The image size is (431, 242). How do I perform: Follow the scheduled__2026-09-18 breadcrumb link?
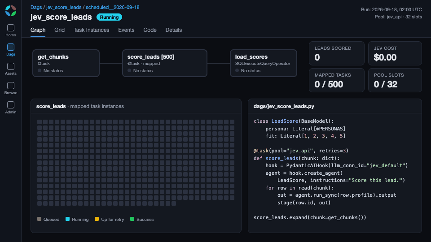[x=112, y=8]
